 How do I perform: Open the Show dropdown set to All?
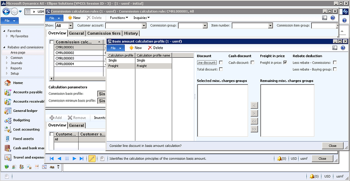[71, 26]
